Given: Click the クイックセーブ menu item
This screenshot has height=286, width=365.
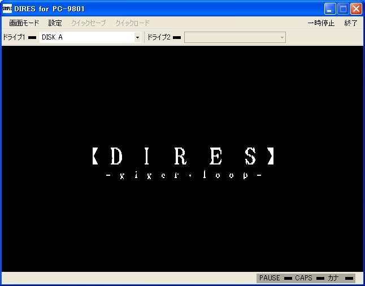Looking at the screenshot, I should pos(89,23).
